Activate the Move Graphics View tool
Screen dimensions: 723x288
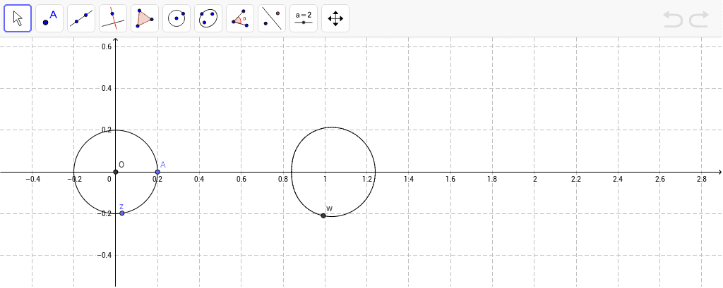click(x=335, y=18)
